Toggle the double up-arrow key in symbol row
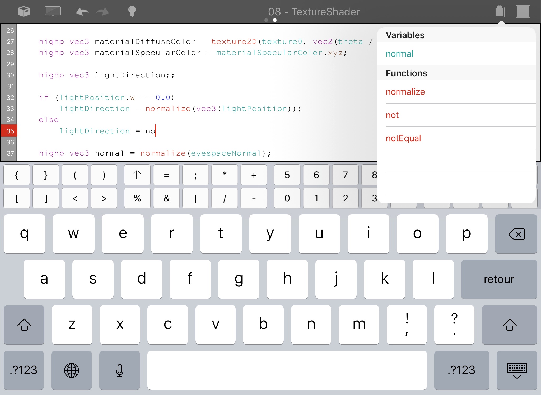The height and width of the screenshot is (395, 541). 137,175
